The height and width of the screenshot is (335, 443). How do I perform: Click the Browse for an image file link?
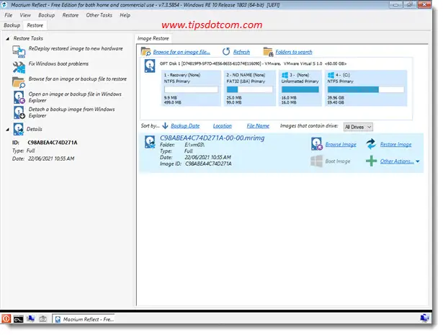click(182, 52)
